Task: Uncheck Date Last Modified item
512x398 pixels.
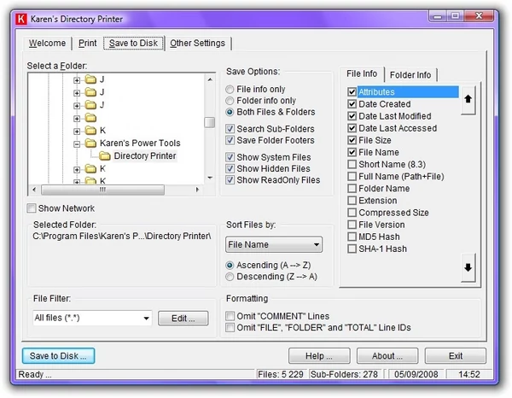Action: tap(352, 116)
